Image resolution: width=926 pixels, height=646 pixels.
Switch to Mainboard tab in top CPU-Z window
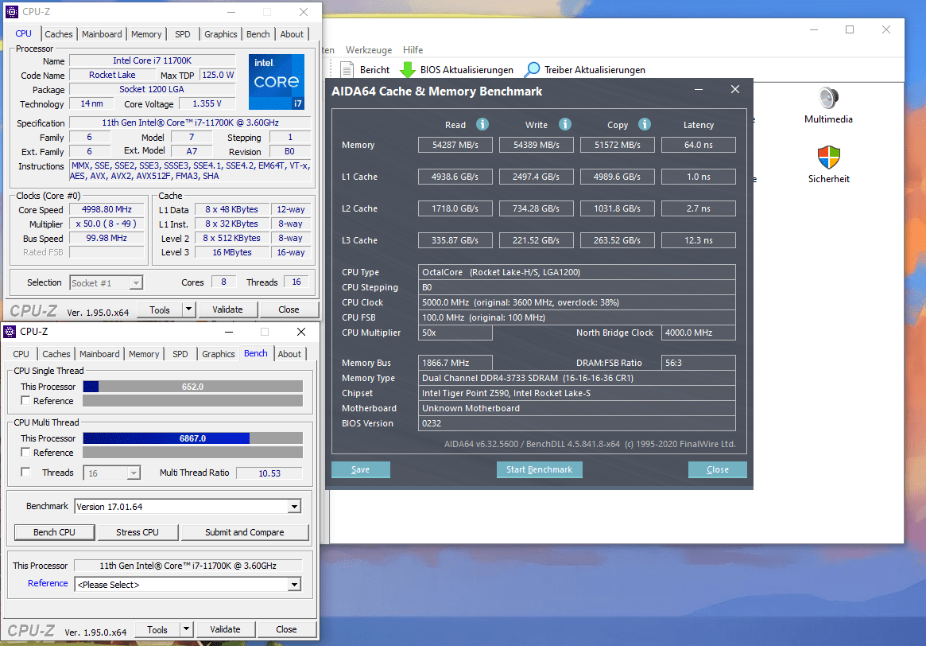(x=102, y=34)
